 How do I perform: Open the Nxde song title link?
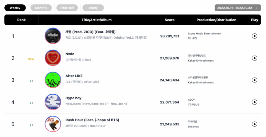pos(70,54)
